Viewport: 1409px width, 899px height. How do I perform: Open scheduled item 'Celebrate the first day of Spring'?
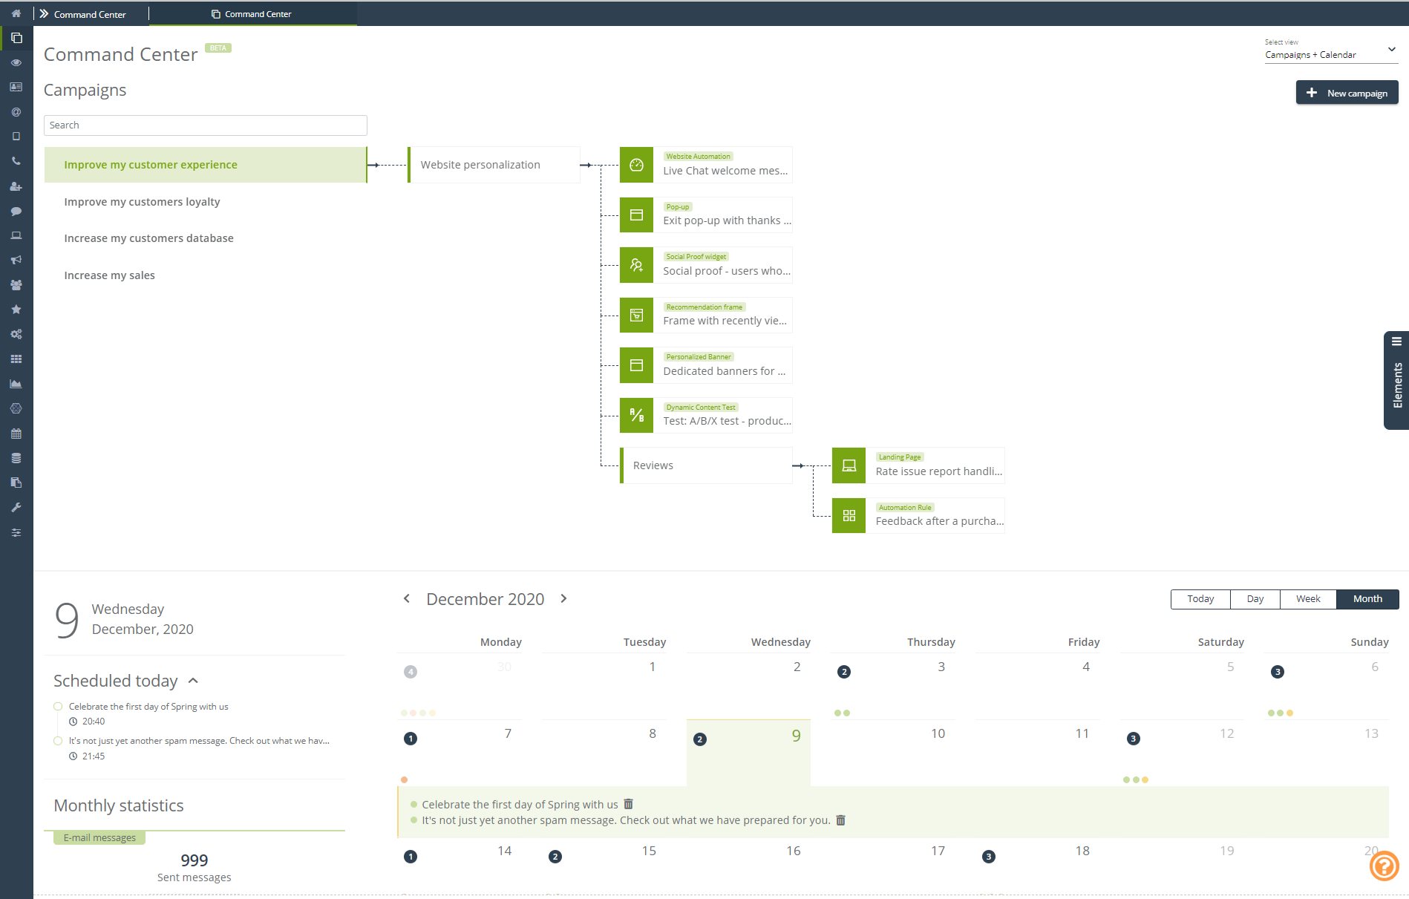(148, 707)
